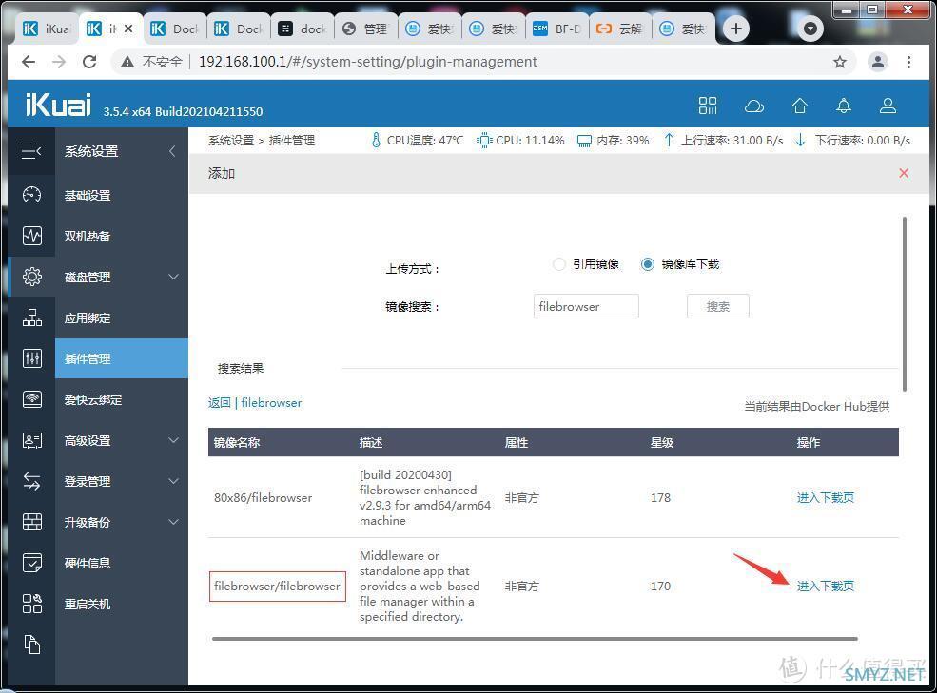Close the active iKuai browser tab
The image size is (937, 693).
128,29
